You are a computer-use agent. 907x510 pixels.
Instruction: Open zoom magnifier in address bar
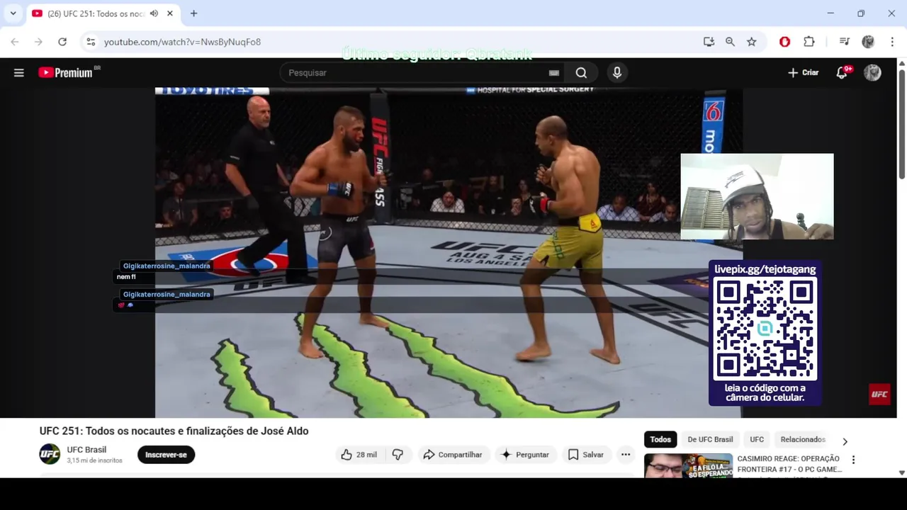pyautogui.click(x=730, y=42)
